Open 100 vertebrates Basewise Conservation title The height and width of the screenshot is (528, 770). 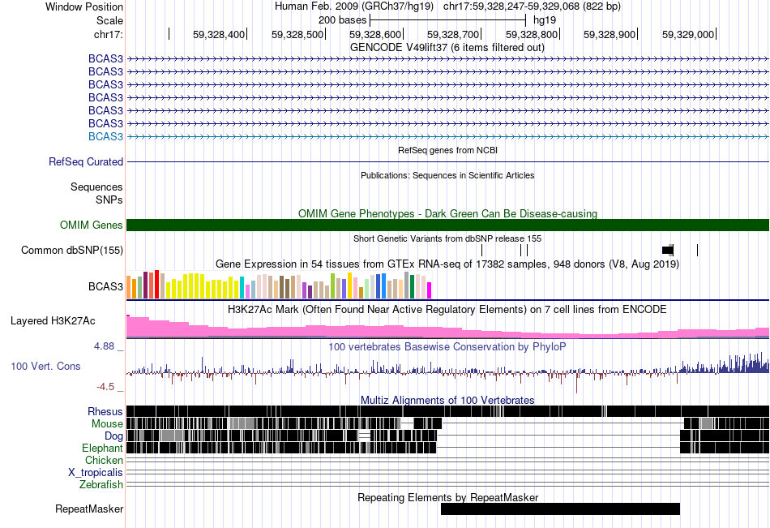point(447,347)
